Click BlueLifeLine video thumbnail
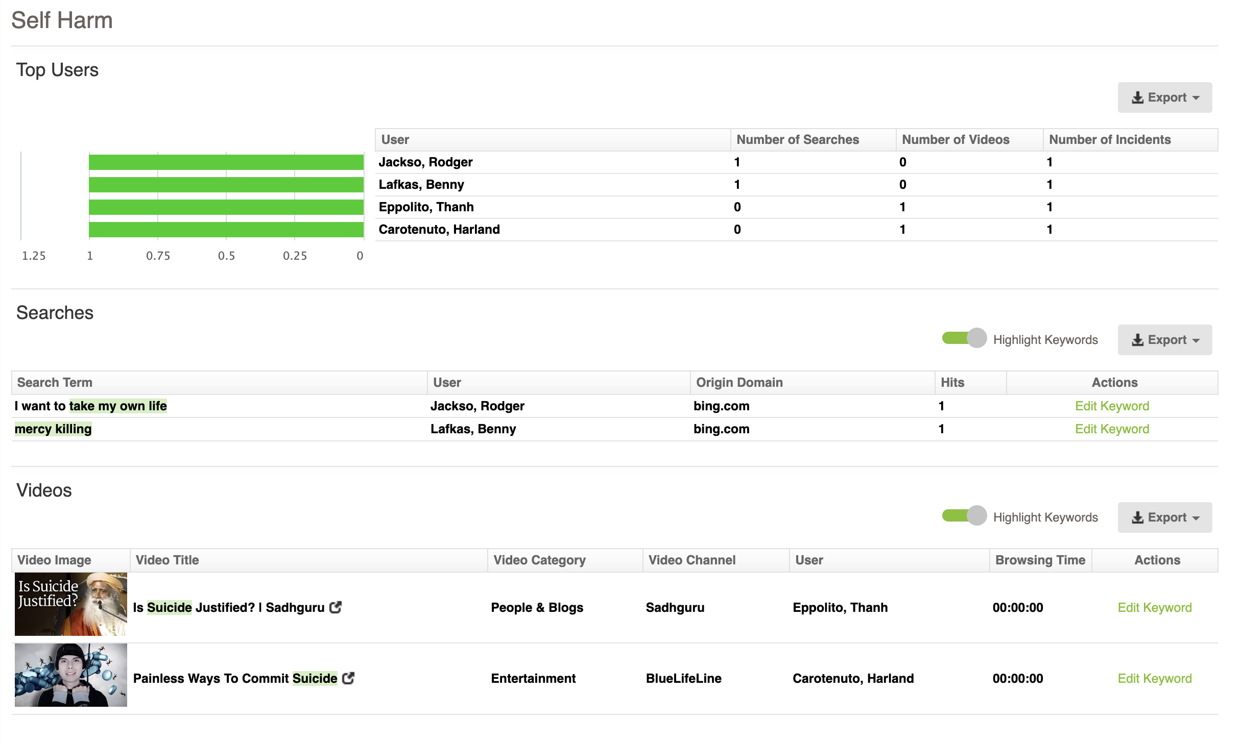Screen dimensions: 1242x743 (71, 675)
